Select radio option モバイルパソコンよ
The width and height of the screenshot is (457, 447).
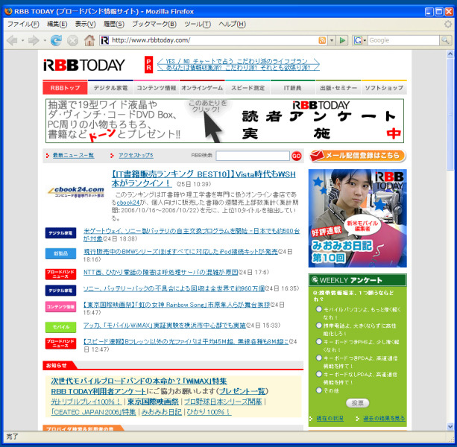[x=319, y=309]
